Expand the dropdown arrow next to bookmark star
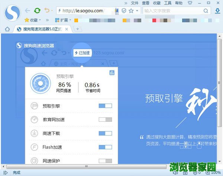The height and width of the screenshot is (176, 223). [x=137, y=11]
